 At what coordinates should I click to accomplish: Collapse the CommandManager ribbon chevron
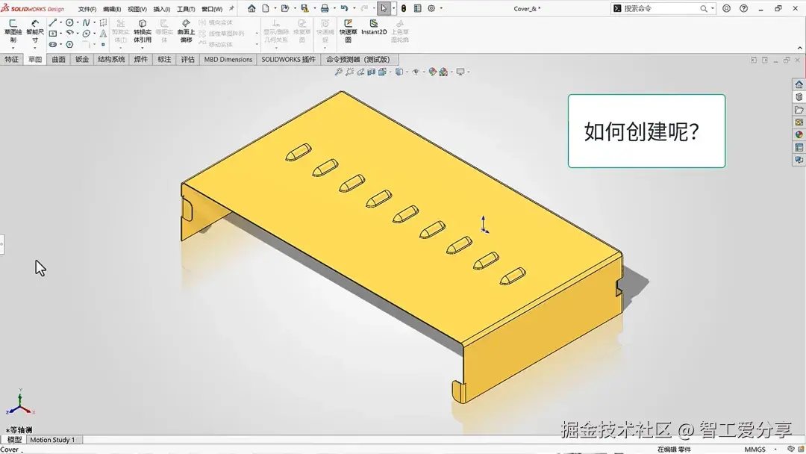tap(800, 48)
